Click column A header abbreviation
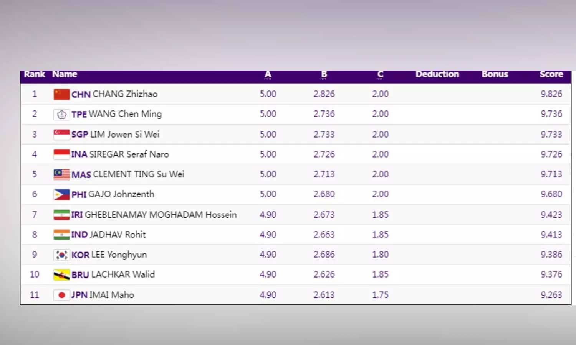 pyautogui.click(x=268, y=74)
